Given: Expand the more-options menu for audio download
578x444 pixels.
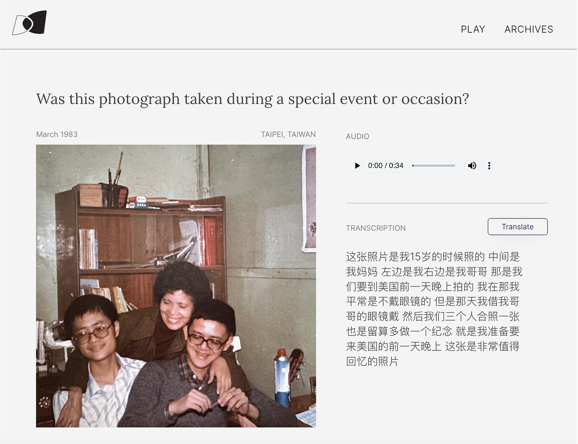Looking at the screenshot, I should (489, 165).
